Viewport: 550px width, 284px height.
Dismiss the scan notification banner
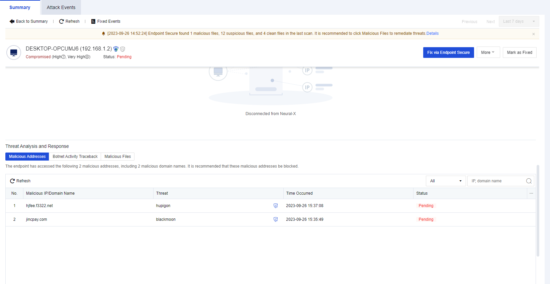pos(534,34)
